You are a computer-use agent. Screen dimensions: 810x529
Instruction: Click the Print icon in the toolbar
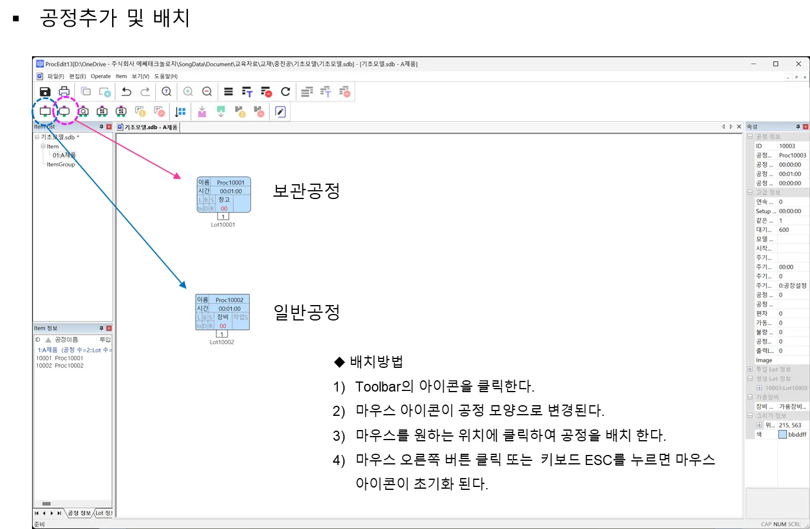tap(64, 92)
